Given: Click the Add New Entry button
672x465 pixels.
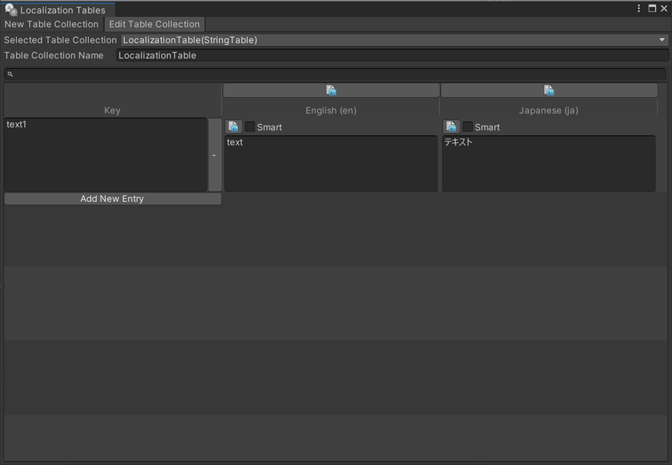Looking at the screenshot, I should pyautogui.click(x=112, y=198).
